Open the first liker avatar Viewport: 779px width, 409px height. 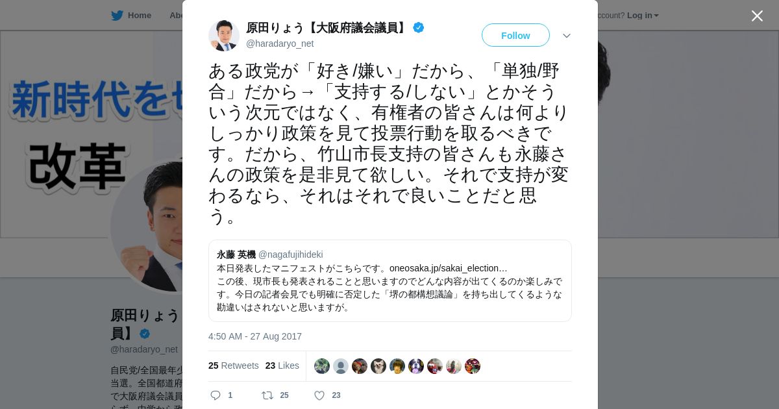pyautogui.click(x=322, y=366)
